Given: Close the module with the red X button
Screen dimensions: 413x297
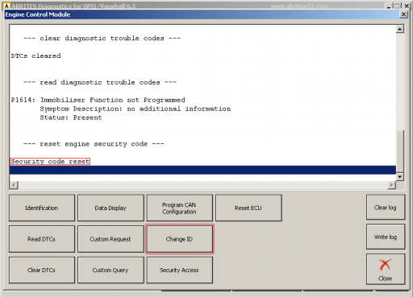Looking at the screenshot, I should 386,270.
